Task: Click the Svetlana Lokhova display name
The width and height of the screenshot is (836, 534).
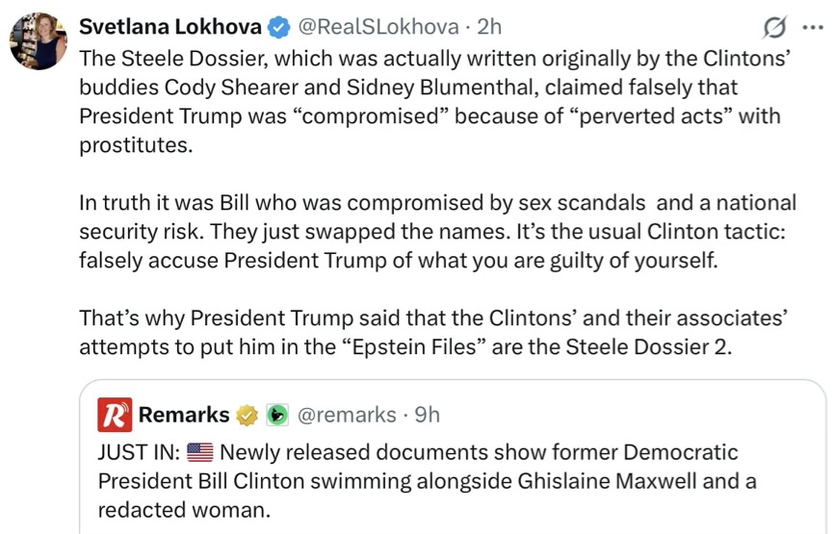Action: 170,27
